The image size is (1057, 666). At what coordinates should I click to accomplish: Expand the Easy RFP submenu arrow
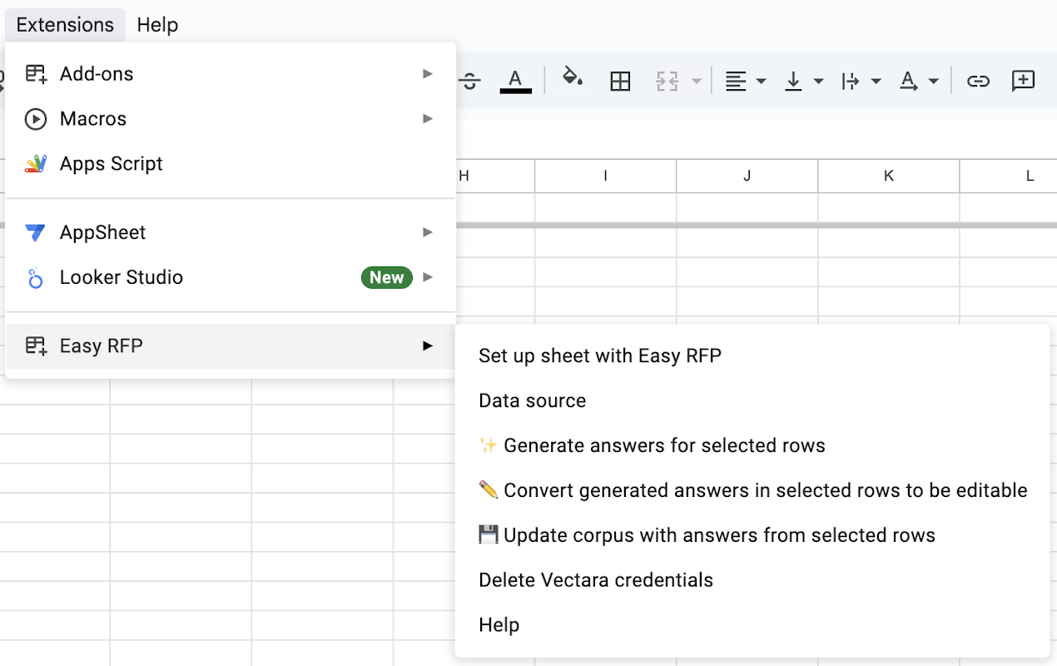[428, 345]
